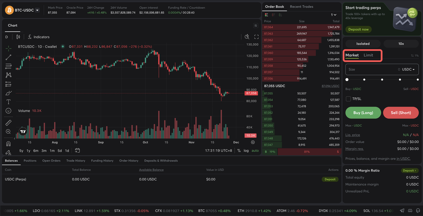Toggle percent scale on chart
Viewport: 423px width, 216px height.
point(239,151)
